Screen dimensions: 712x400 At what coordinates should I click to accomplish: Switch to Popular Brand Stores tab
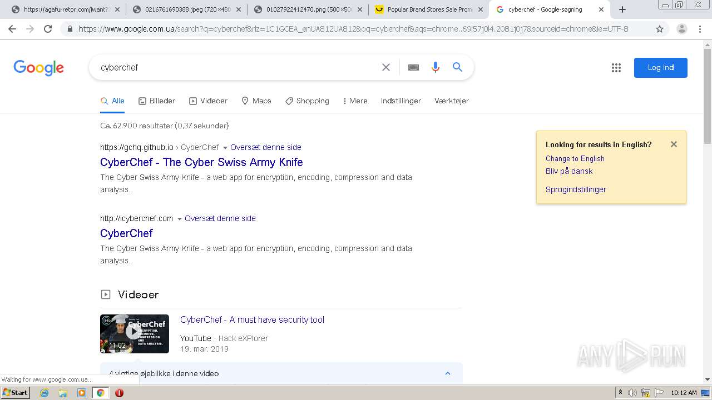pyautogui.click(x=428, y=9)
